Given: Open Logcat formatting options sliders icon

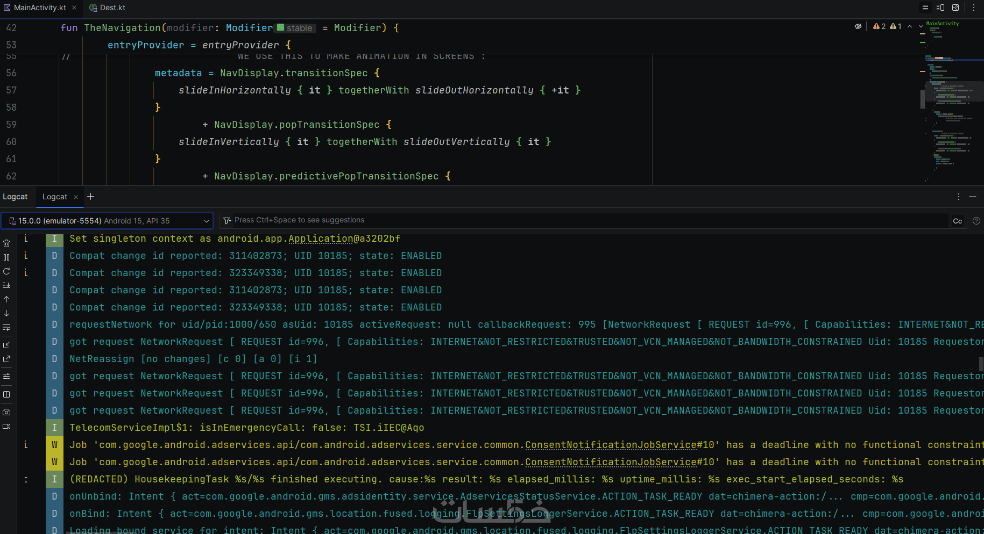Looking at the screenshot, I should 6,376.
